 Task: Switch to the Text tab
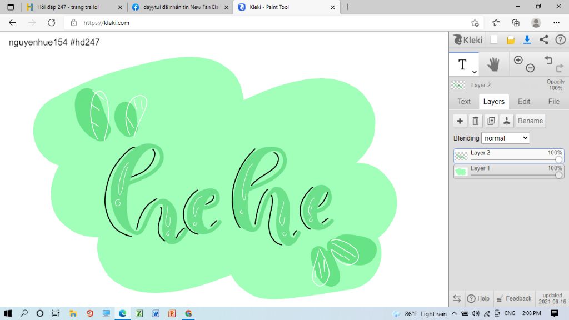tap(464, 102)
